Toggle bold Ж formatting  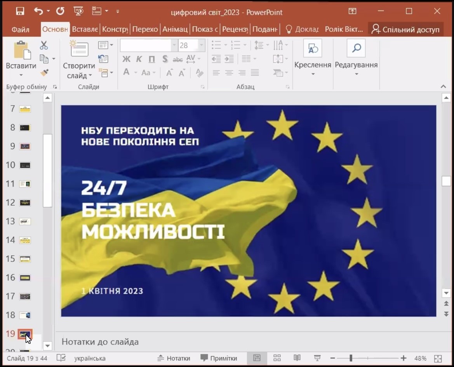[x=126, y=59]
